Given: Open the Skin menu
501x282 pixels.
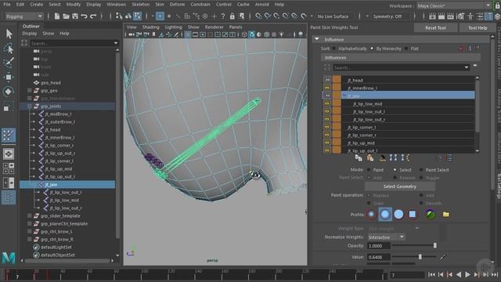Looking at the screenshot, I should pyautogui.click(x=160, y=5).
